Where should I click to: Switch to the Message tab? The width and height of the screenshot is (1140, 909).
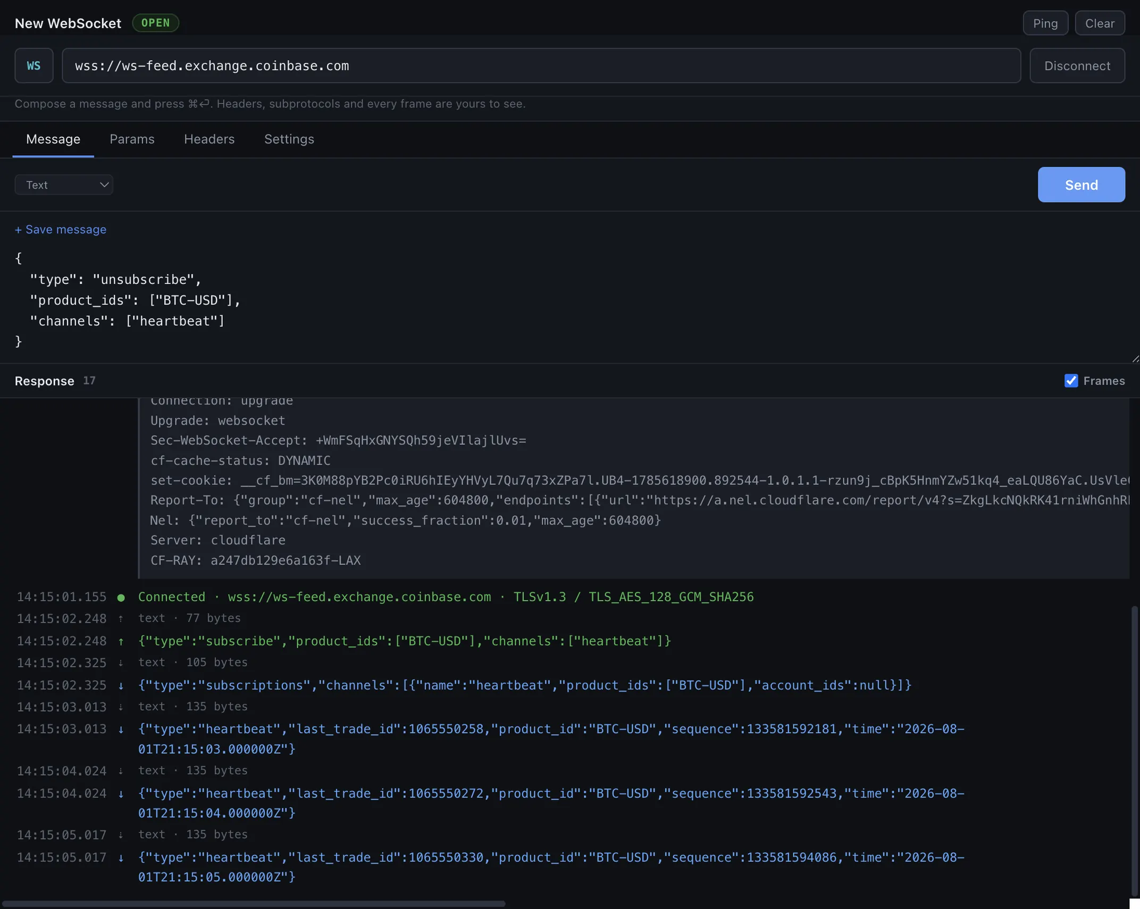[53, 139]
